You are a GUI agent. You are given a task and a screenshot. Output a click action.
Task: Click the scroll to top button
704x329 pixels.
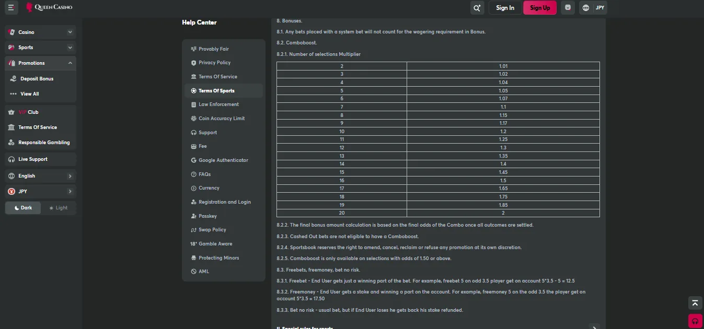pos(695,303)
